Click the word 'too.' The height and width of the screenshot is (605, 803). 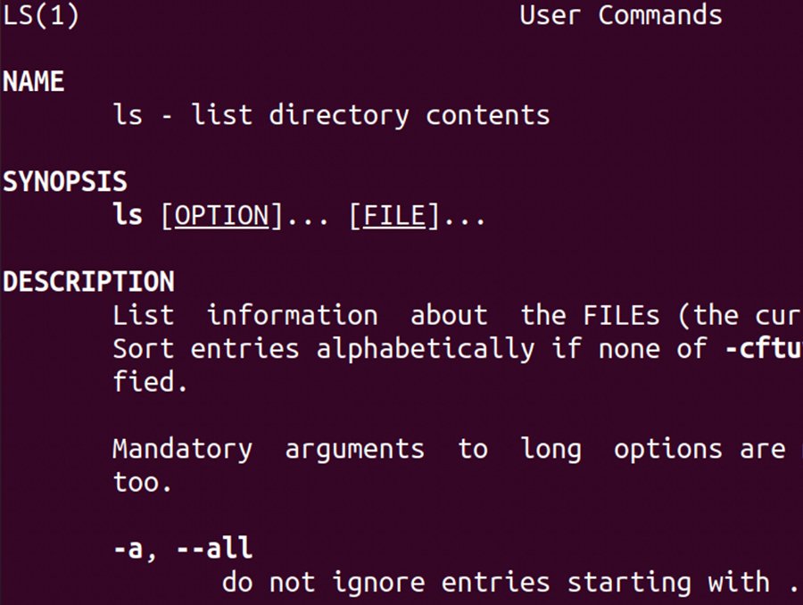[x=142, y=483]
